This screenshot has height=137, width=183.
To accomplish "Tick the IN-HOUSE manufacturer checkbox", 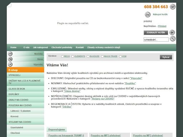I will point(88,56).
